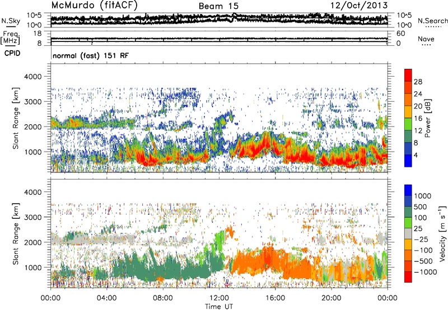
Task: Click the 'Beam 15' heading
Action: pos(218,6)
